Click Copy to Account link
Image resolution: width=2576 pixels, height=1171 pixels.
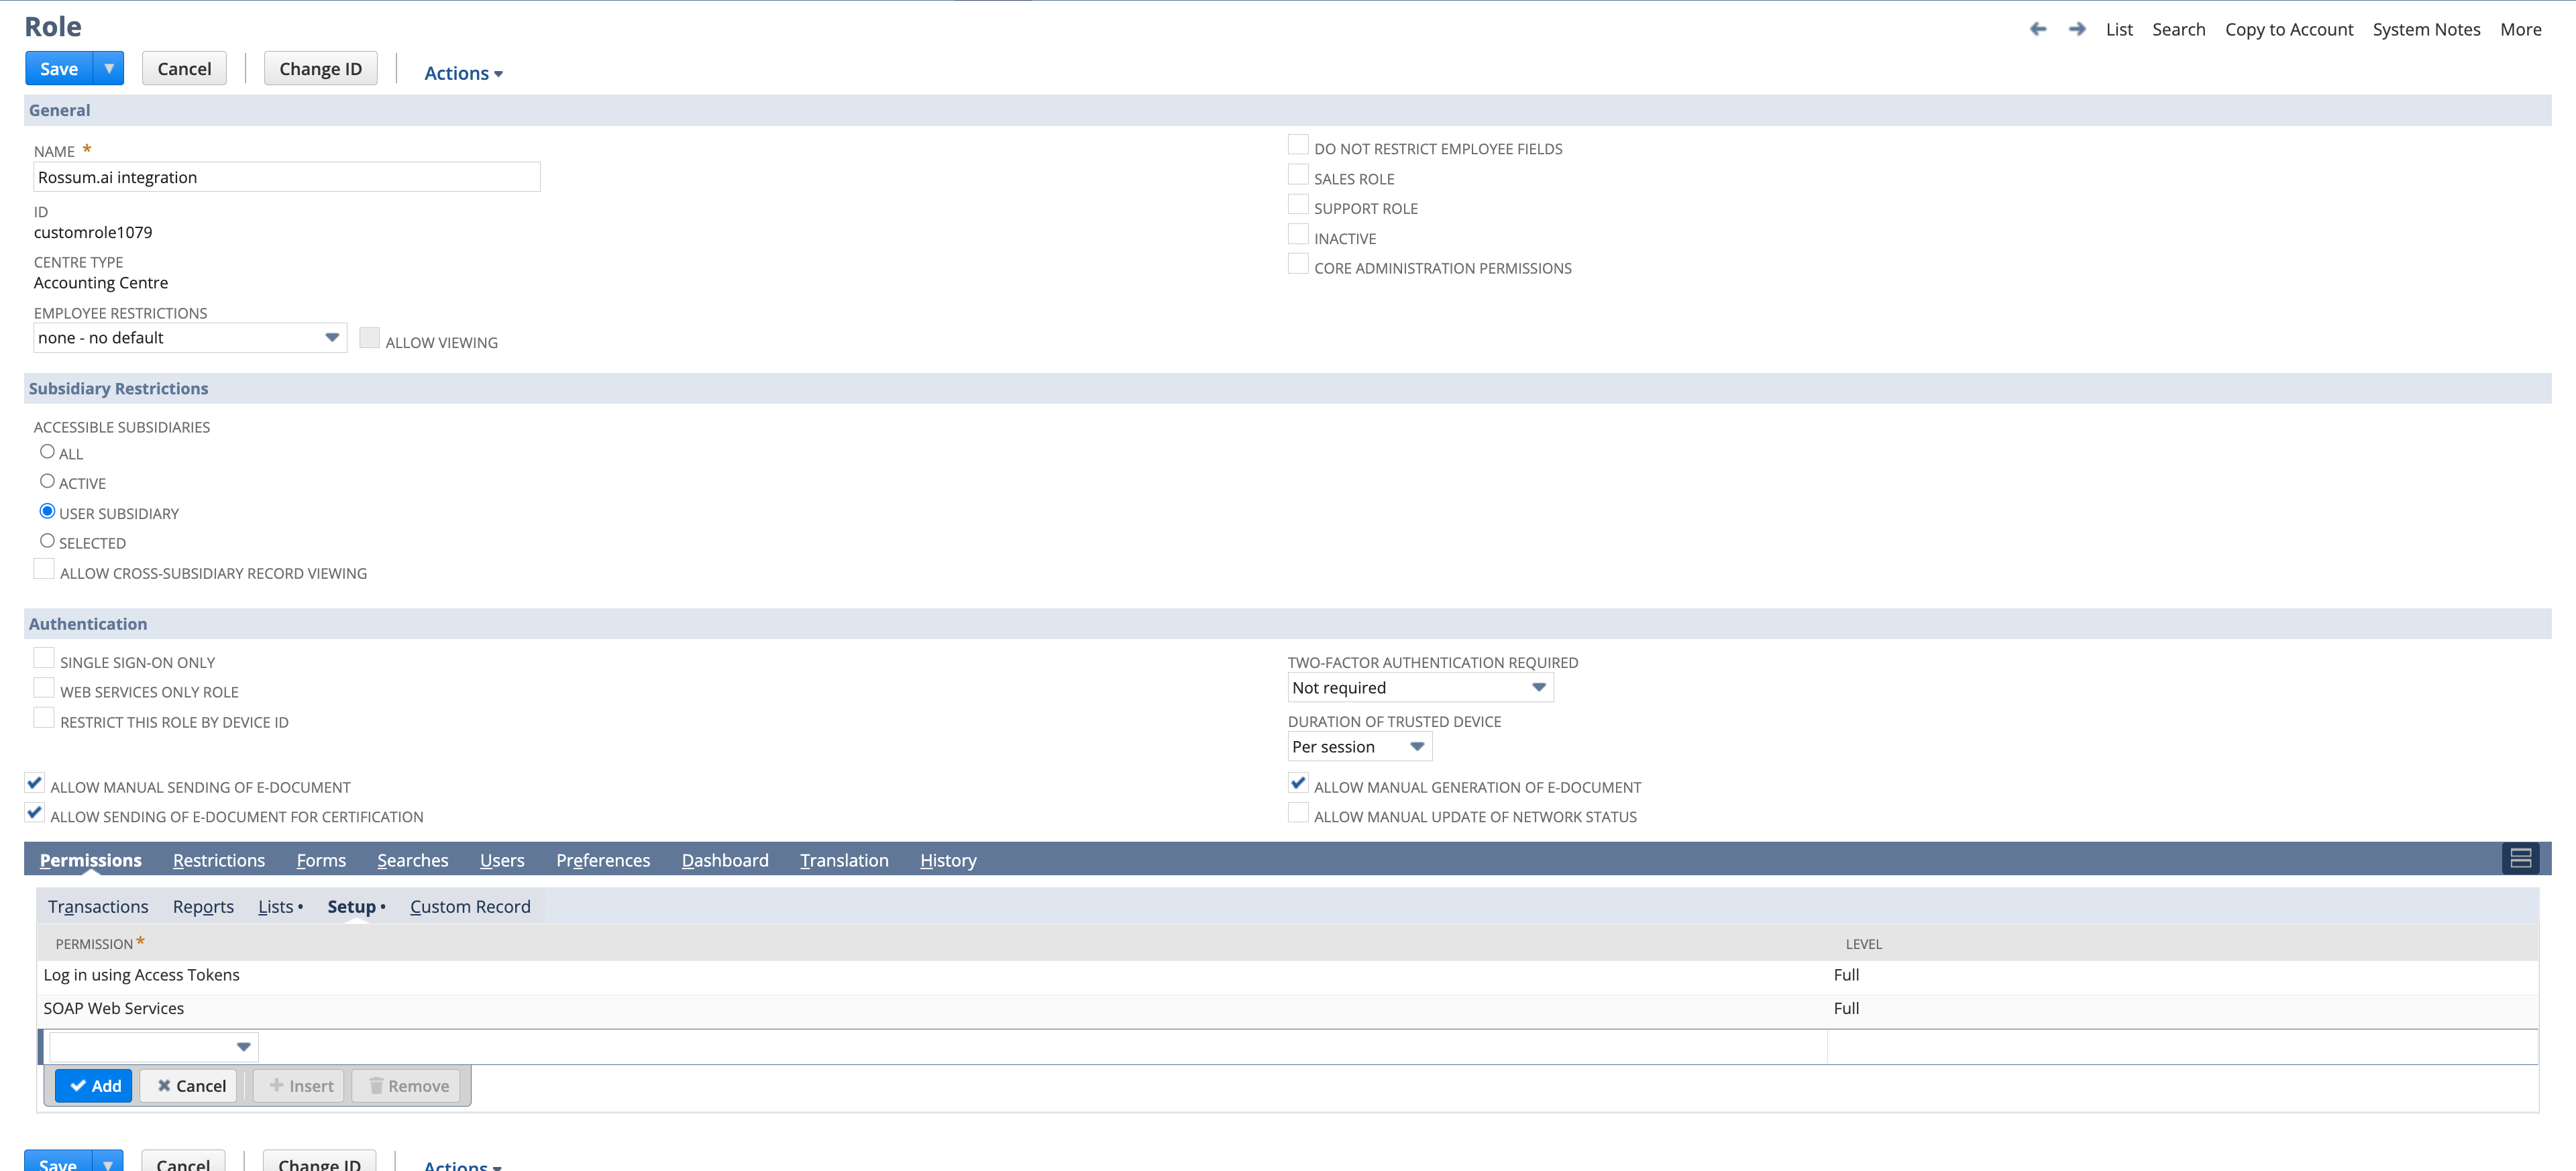coord(2288,29)
